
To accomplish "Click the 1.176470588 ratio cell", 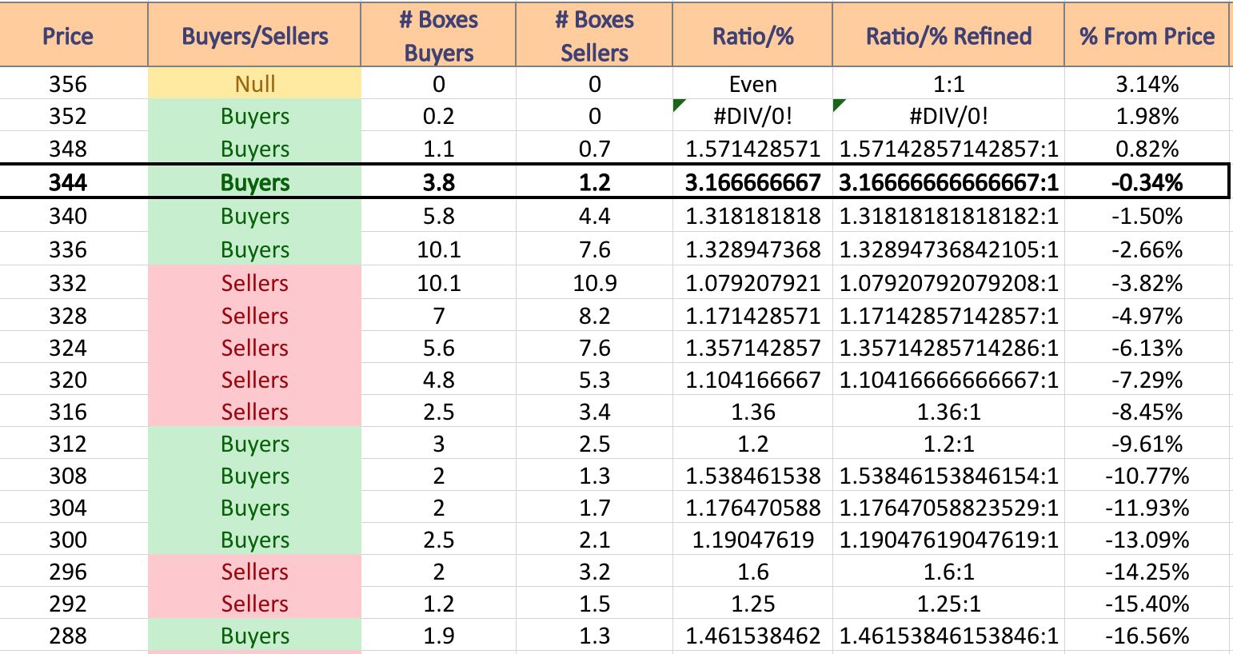I will [752, 508].
